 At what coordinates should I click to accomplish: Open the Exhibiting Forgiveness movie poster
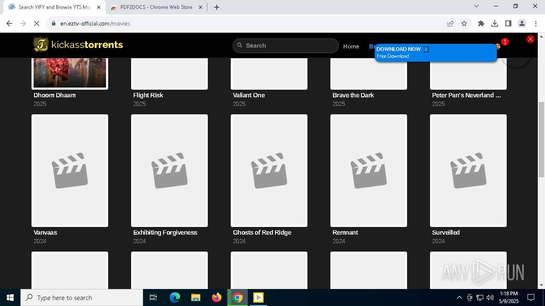click(x=169, y=170)
